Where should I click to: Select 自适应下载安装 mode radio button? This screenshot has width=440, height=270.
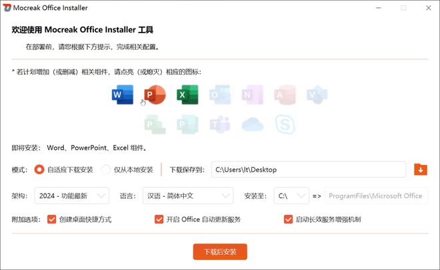(x=39, y=170)
